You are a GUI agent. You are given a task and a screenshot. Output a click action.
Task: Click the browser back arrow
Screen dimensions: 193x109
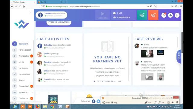tap(12, 6)
